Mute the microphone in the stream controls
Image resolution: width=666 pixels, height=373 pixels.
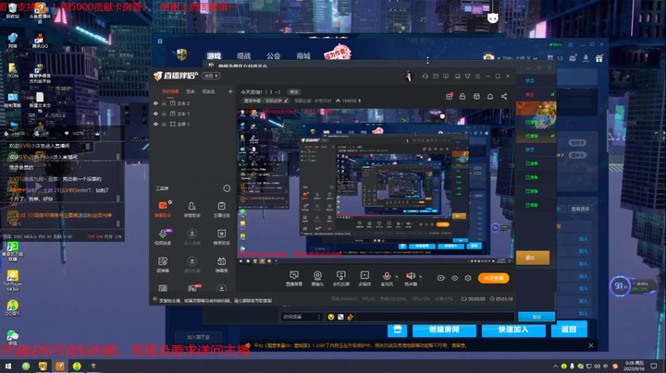pyautogui.click(x=386, y=278)
